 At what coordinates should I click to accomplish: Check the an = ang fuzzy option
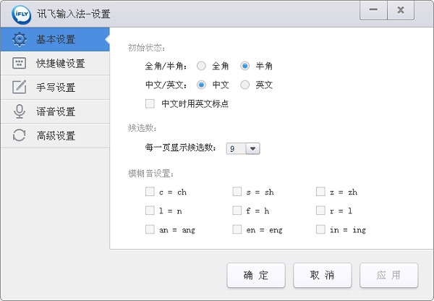point(150,229)
